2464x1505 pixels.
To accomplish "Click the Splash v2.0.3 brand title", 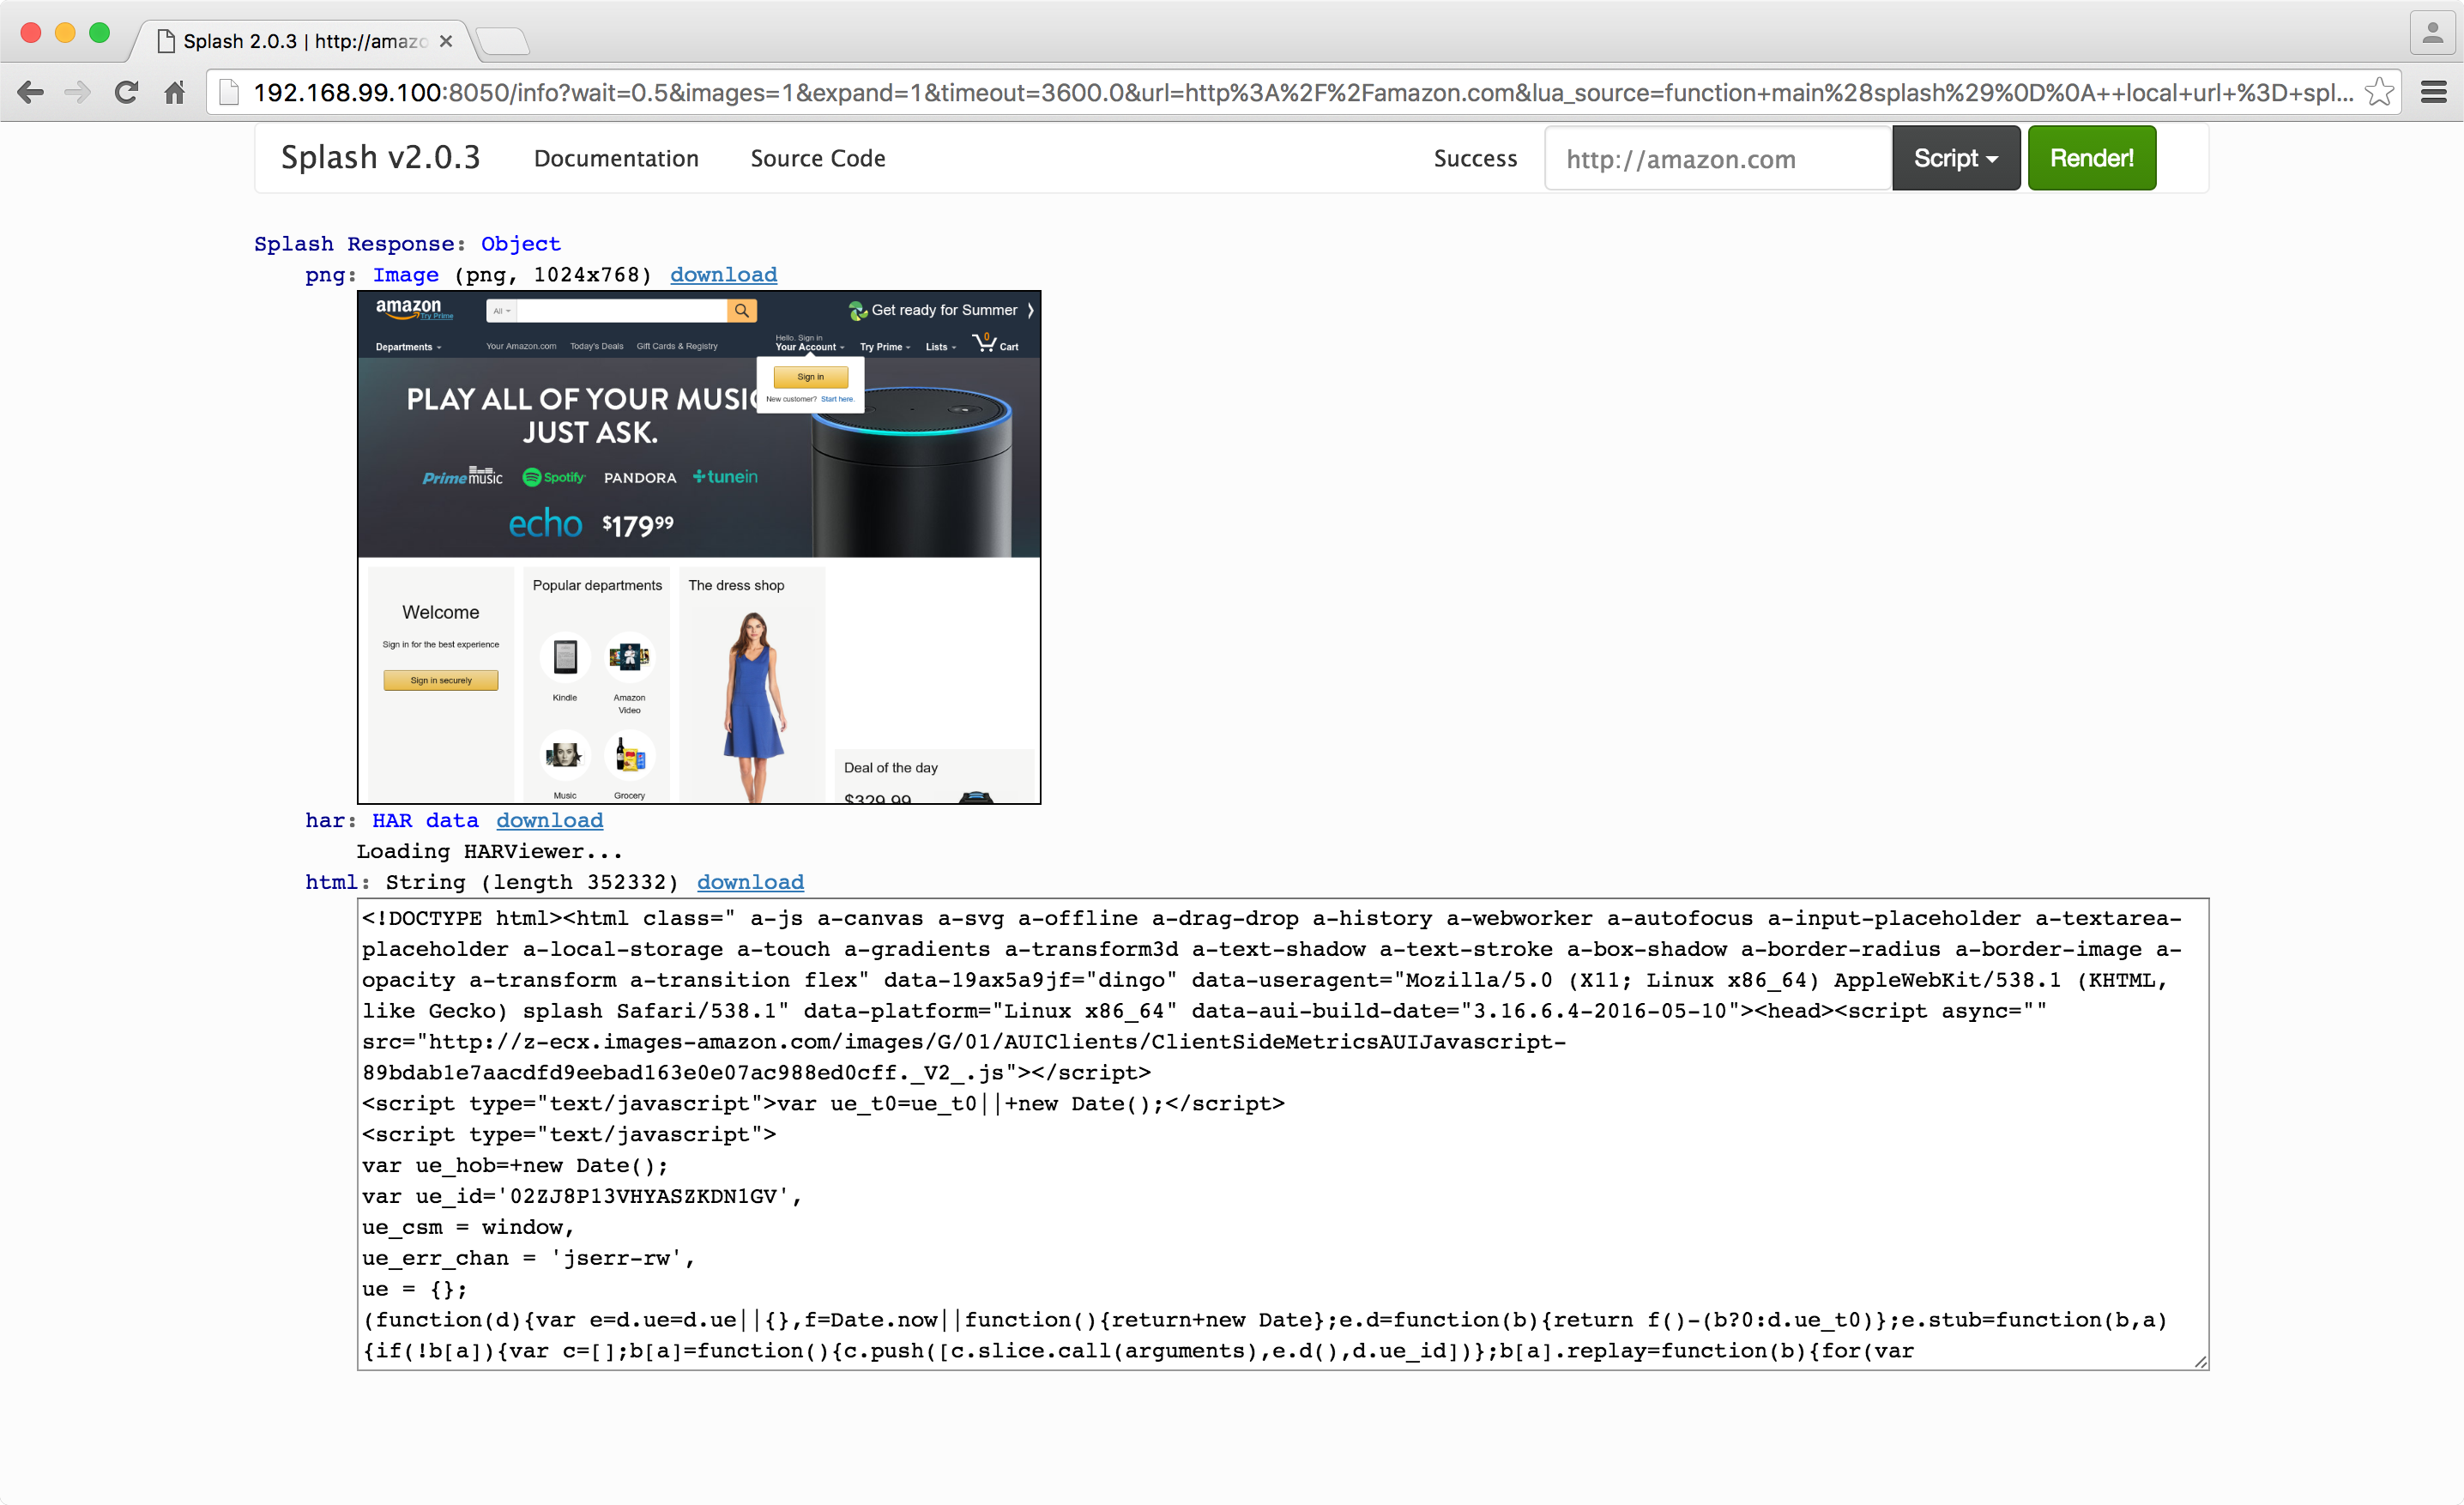I will [380, 158].
